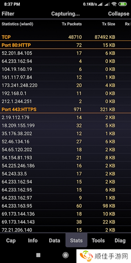Collapse the Port 443:HTTPS group

pyautogui.click(x=65, y=110)
